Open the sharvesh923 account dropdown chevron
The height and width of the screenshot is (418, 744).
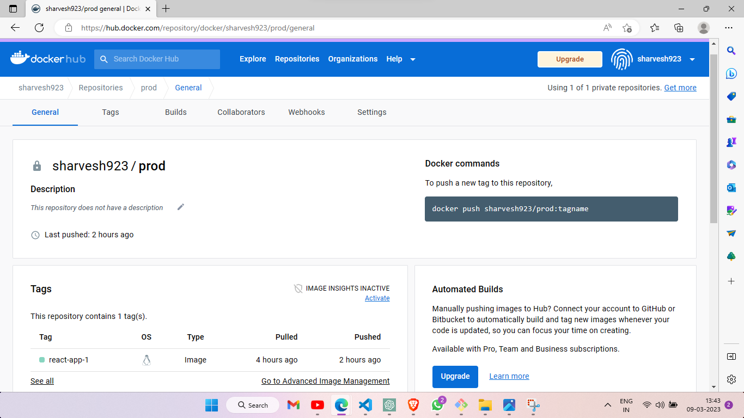point(692,59)
